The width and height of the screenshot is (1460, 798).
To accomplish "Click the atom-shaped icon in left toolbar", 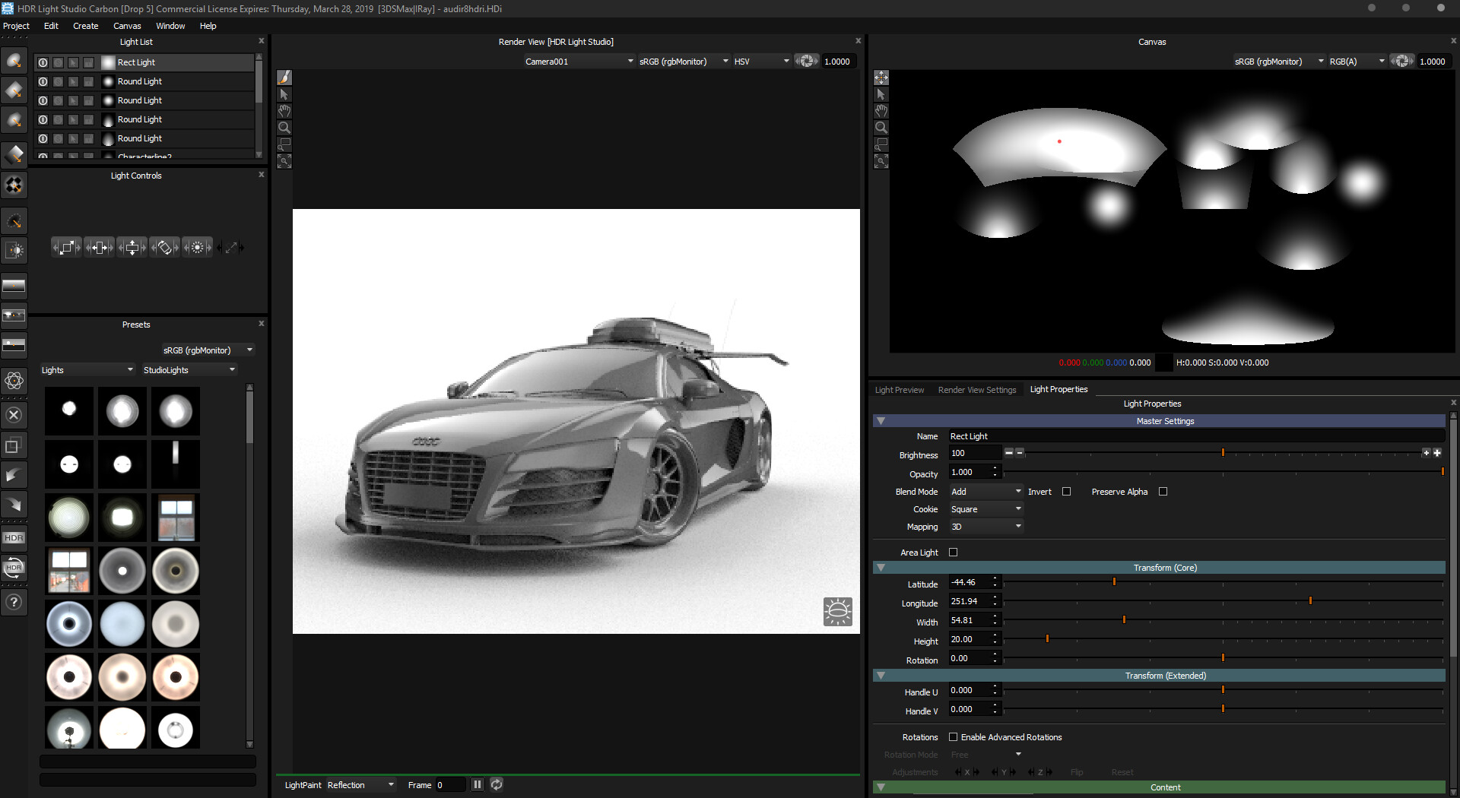I will (x=14, y=381).
